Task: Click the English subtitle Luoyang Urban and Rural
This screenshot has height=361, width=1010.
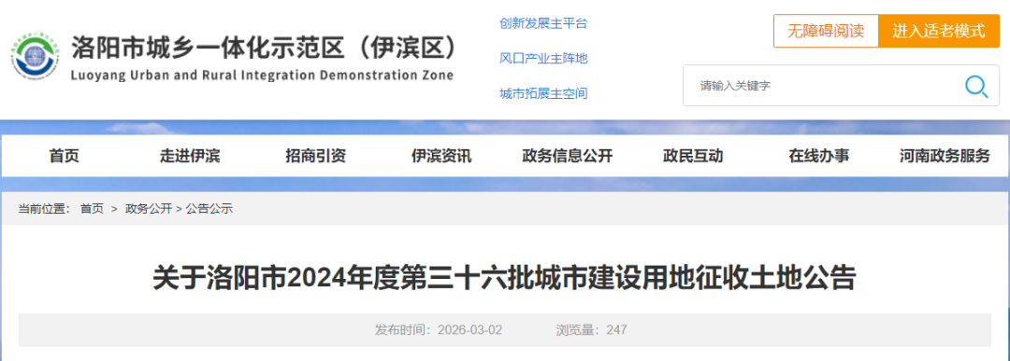Action: pyautogui.click(x=262, y=76)
